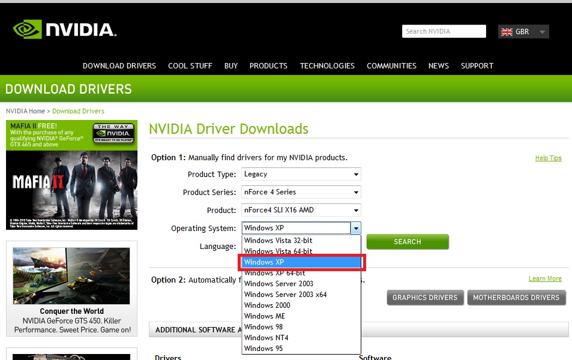Open the Technologies menu
This screenshot has width=572, height=360.
click(x=327, y=65)
